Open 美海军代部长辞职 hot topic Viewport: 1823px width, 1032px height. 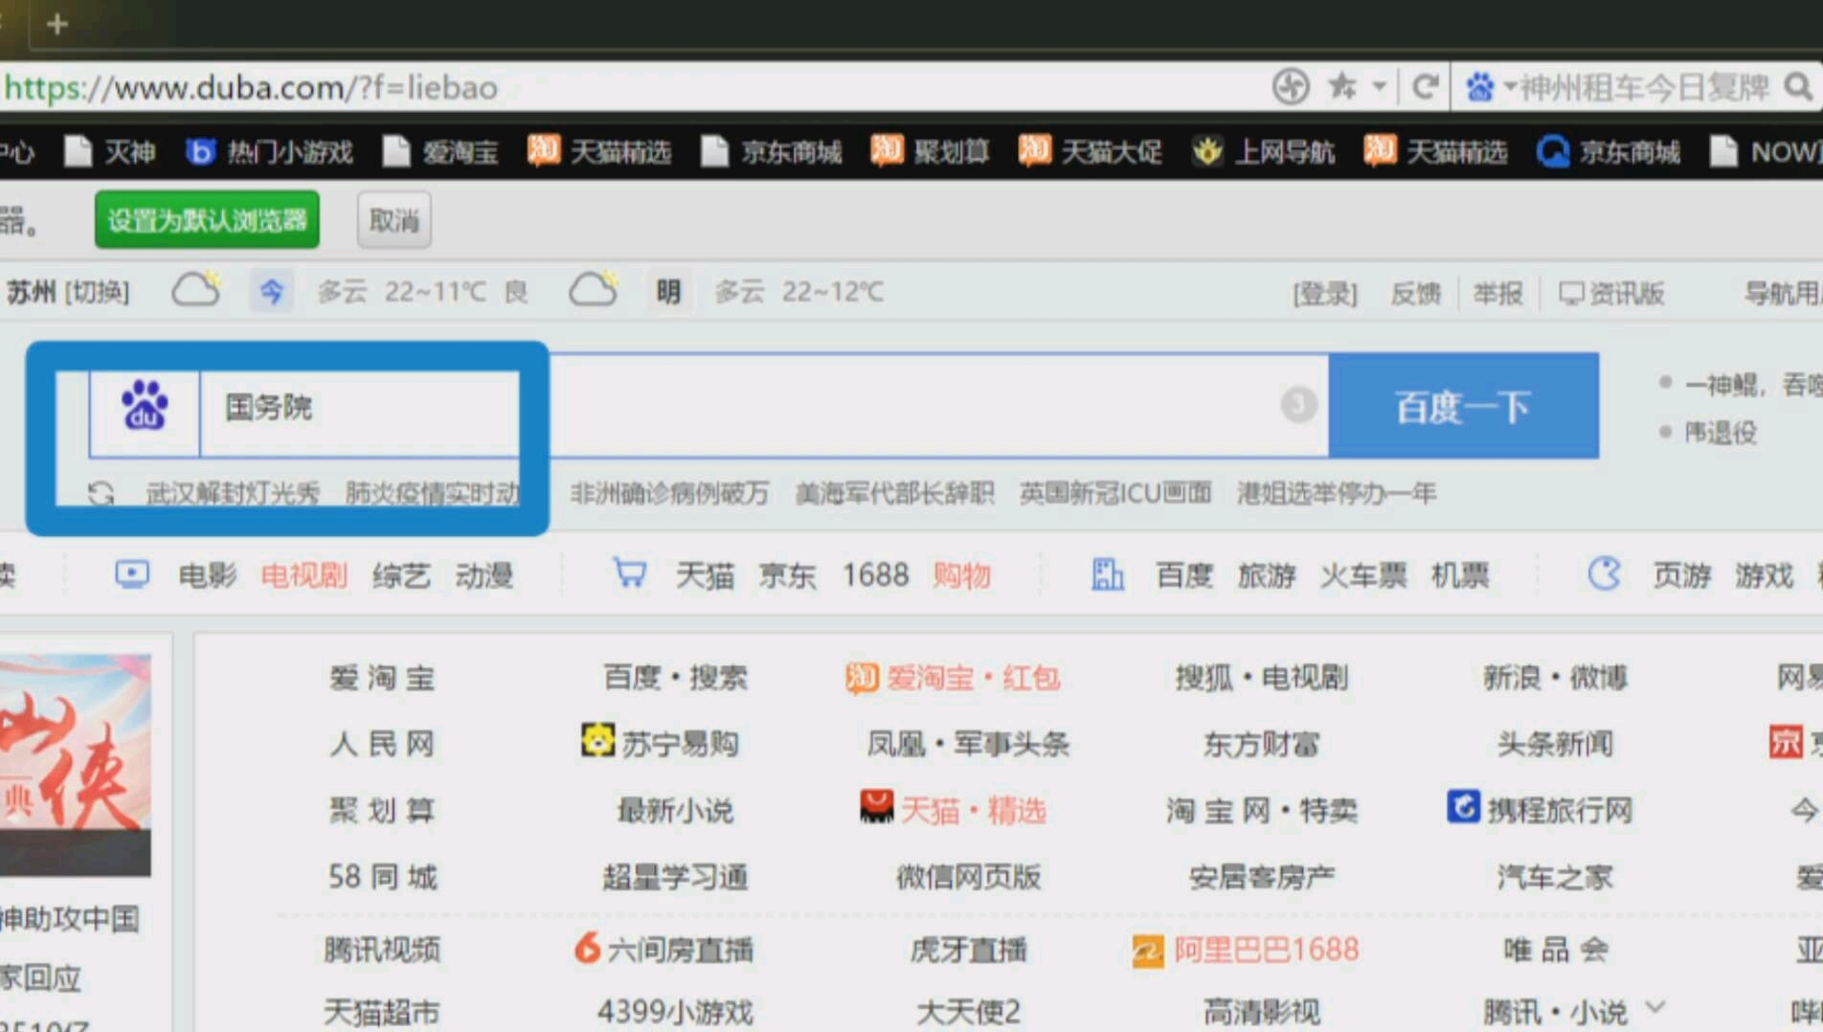894,493
